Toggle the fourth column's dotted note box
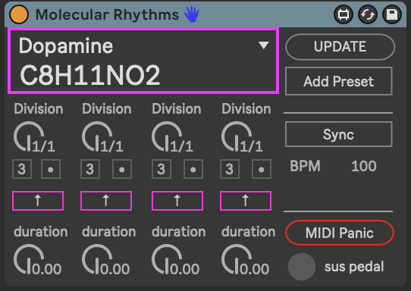 tap(262, 169)
